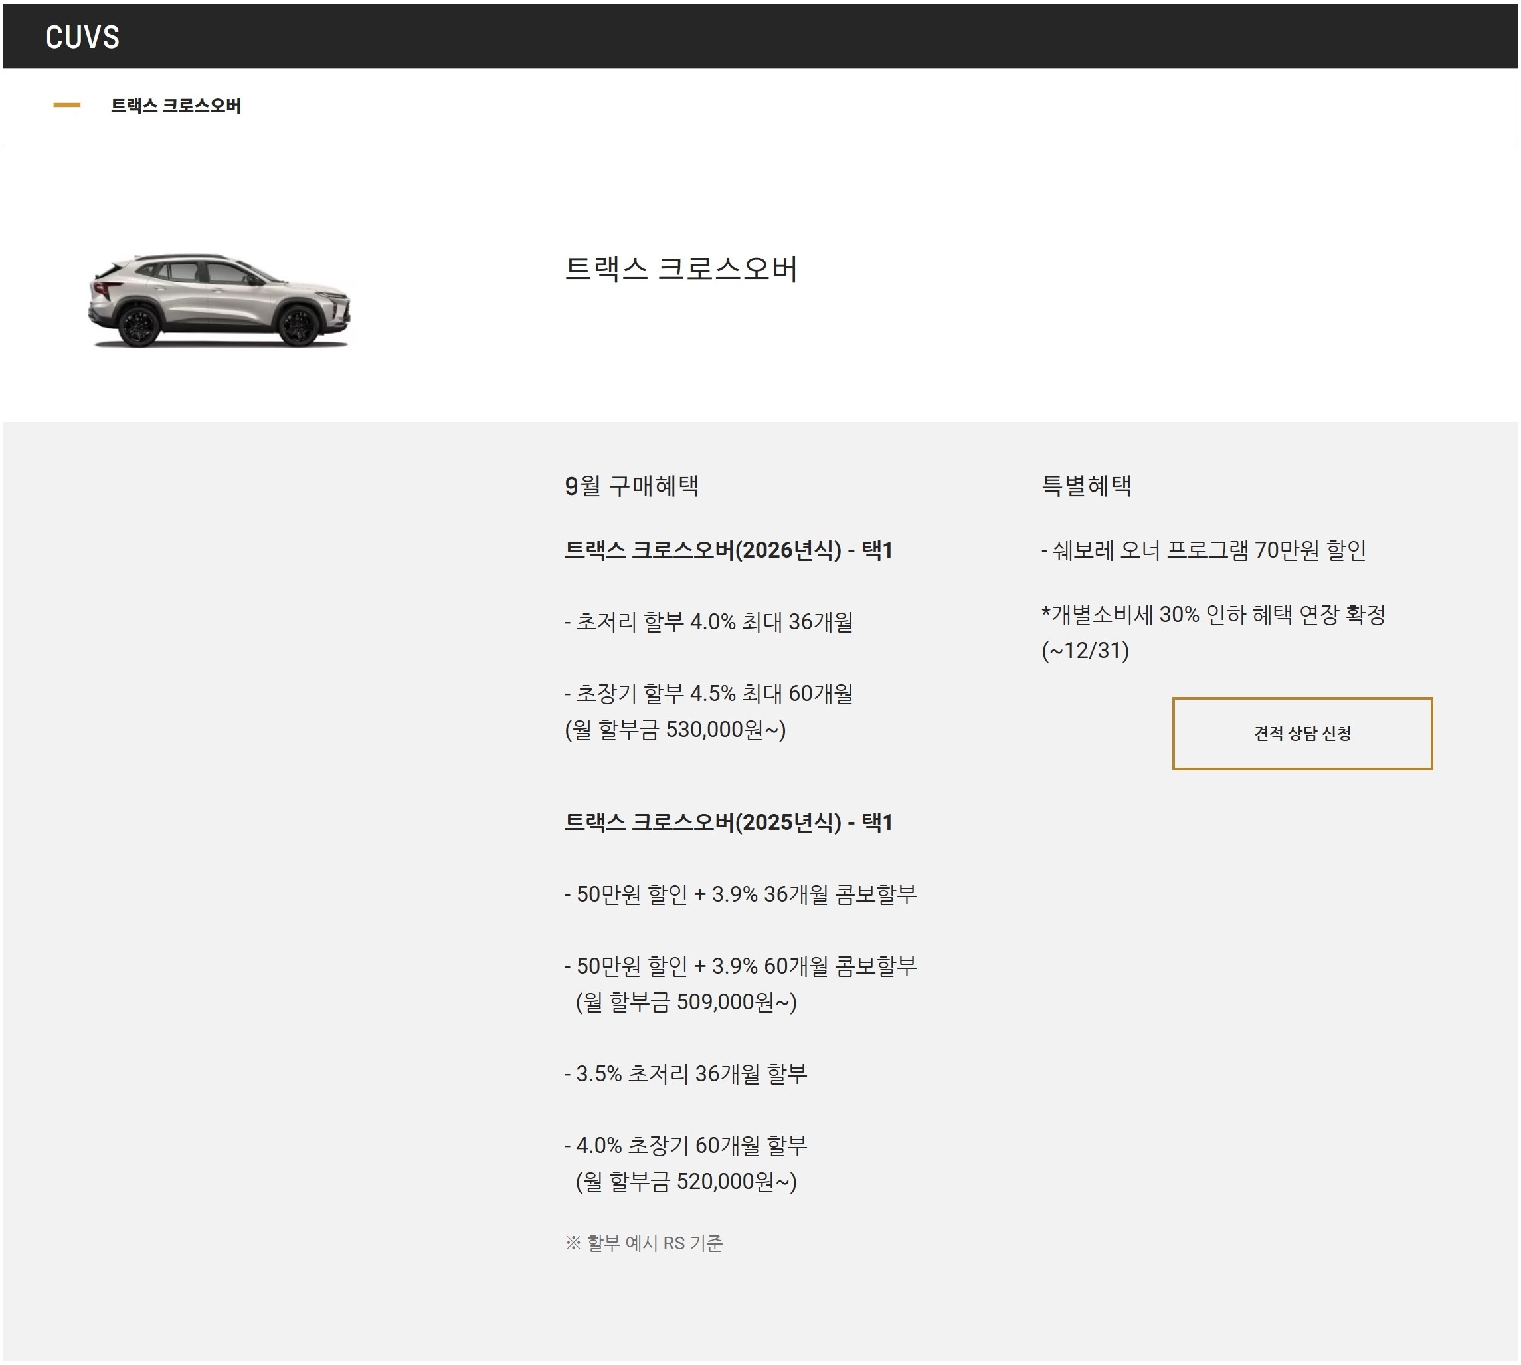Click the 특별혜택 heading

tap(1085, 486)
